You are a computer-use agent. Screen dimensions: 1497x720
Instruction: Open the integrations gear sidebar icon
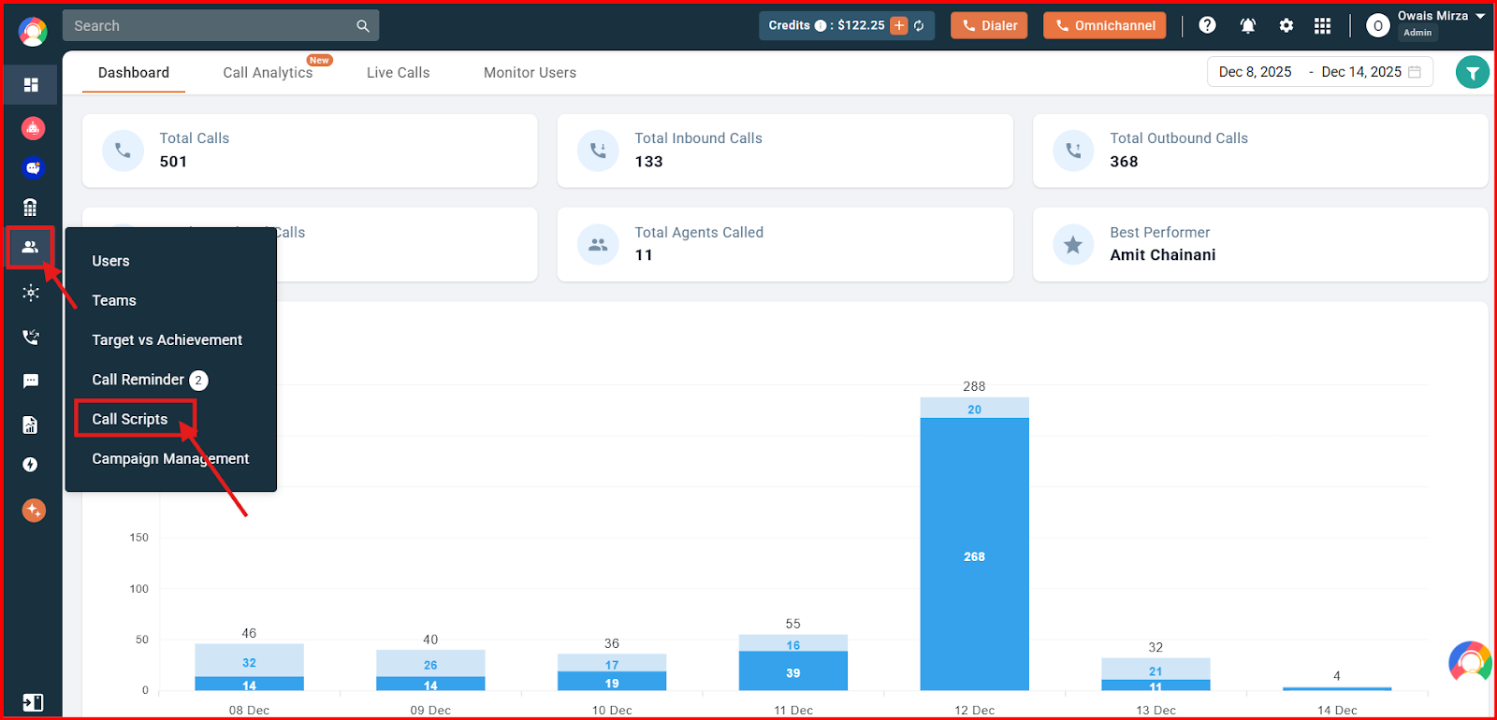click(x=31, y=293)
